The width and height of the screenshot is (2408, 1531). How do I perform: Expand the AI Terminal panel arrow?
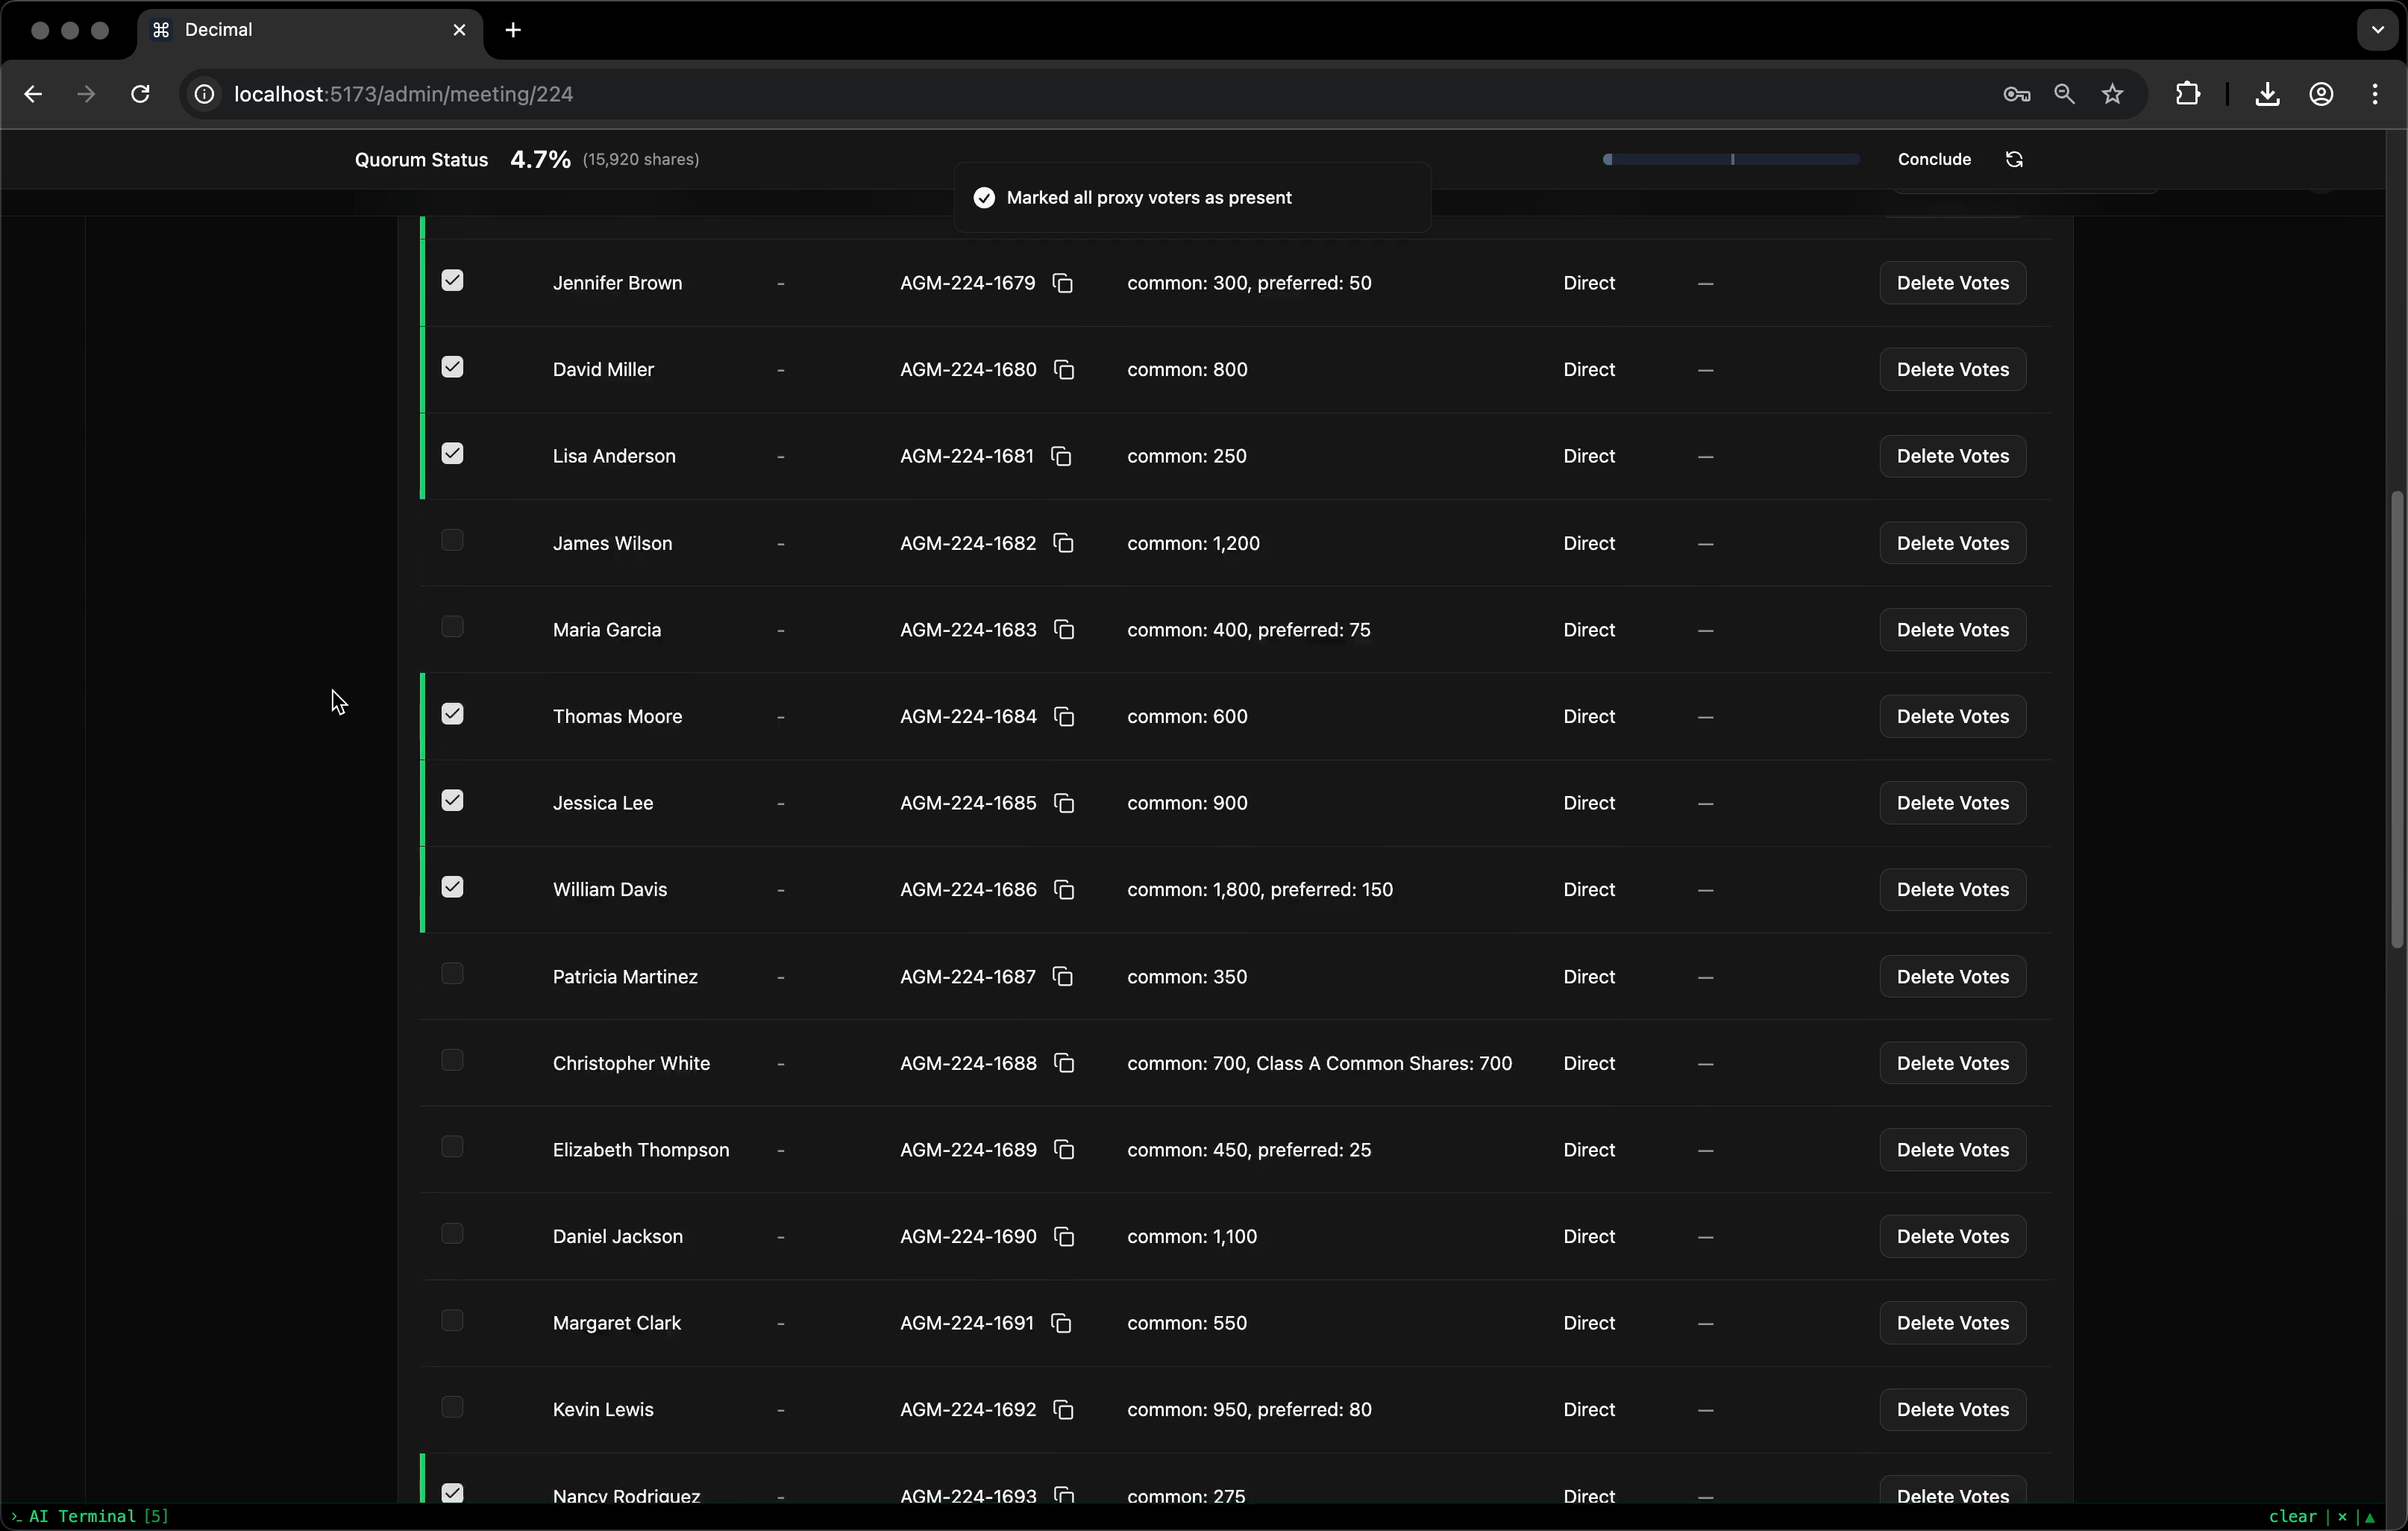2369,1517
